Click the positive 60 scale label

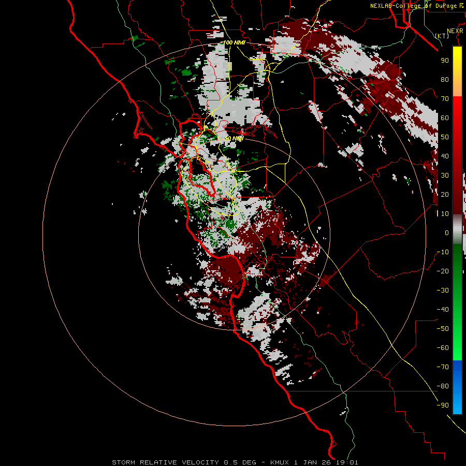point(445,118)
